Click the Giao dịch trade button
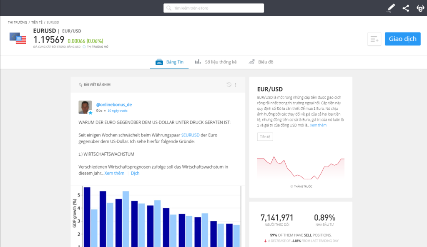 coord(402,39)
